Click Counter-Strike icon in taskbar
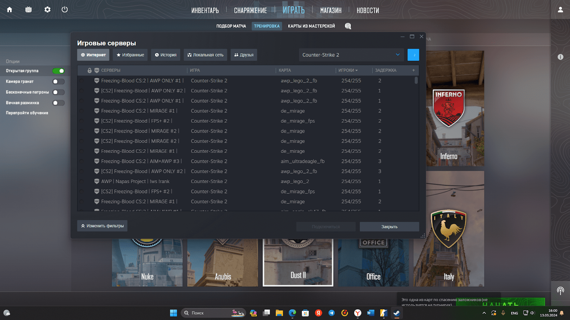The image size is (570, 320). pyautogui.click(x=384, y=313)
